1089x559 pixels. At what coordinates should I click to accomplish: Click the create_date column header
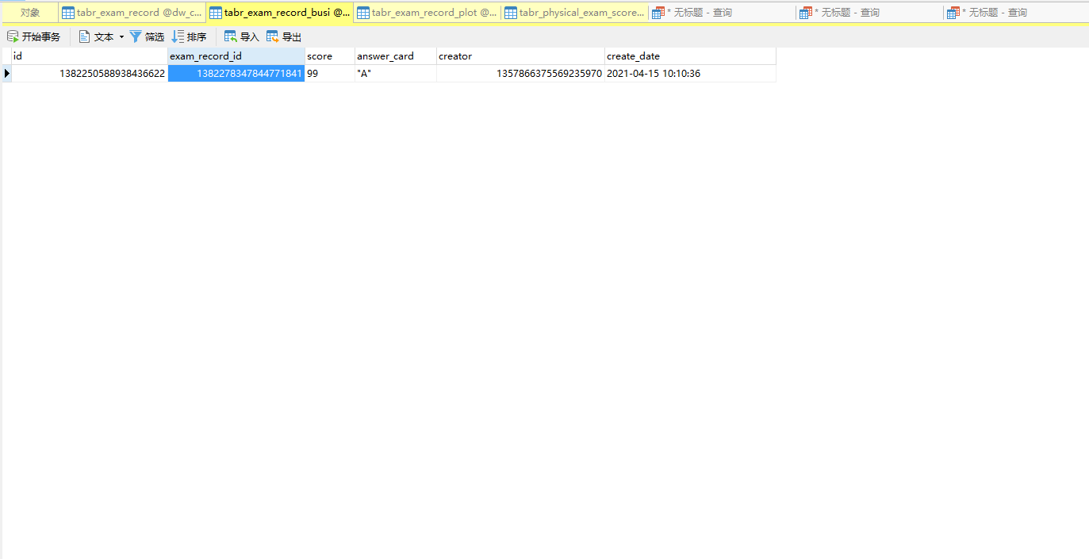point(690,56)
